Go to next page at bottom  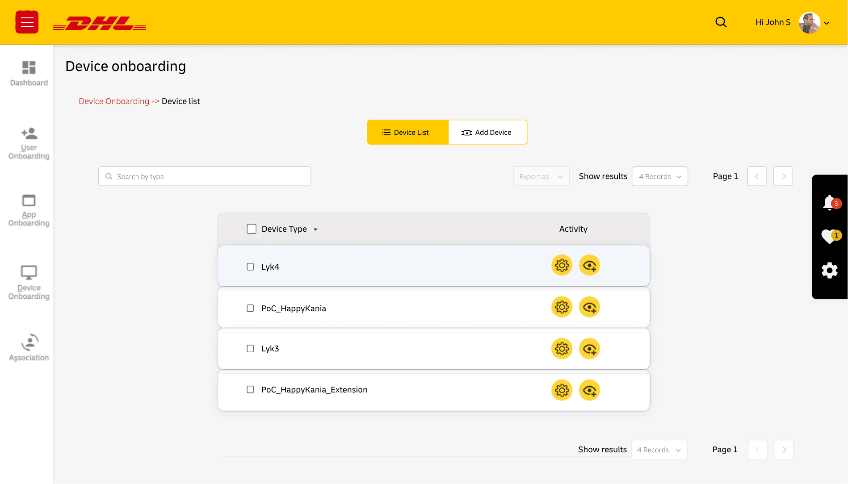pos(784,450)
